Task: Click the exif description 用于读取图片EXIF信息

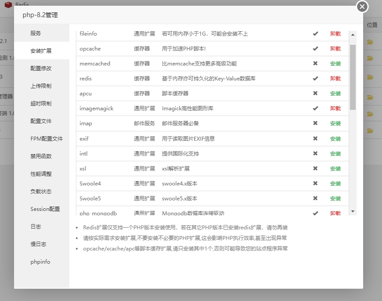Action: (188, 139)
